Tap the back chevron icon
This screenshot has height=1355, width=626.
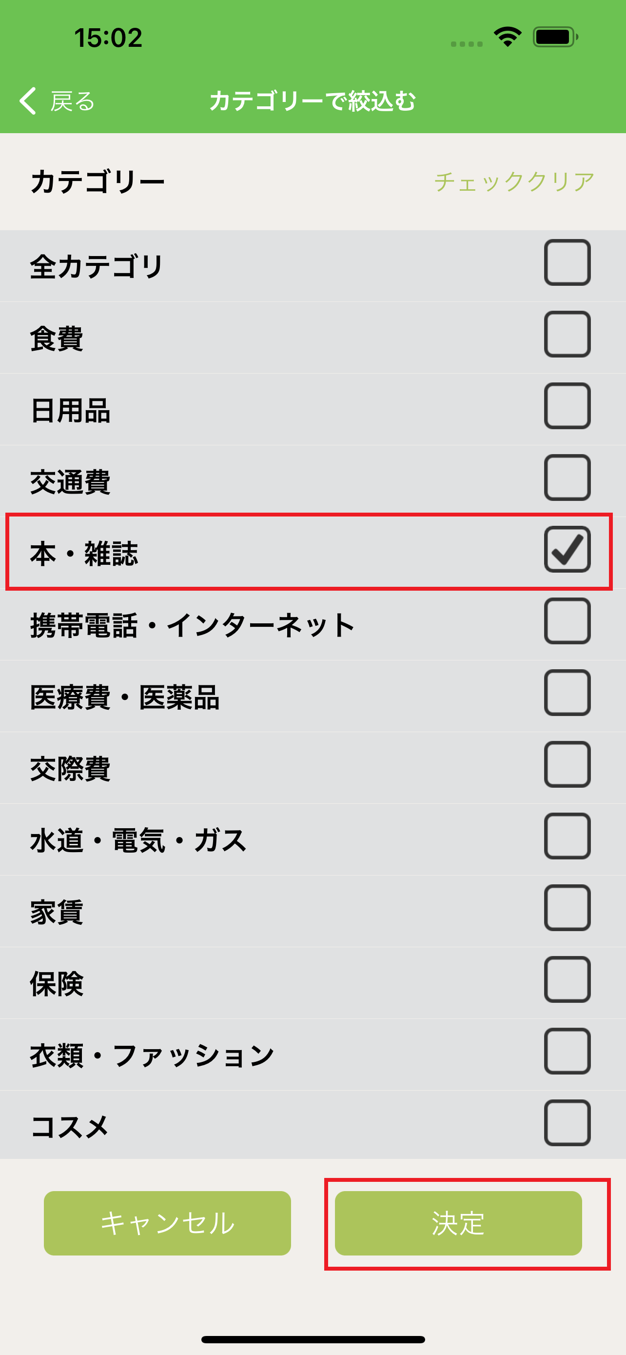tap(28, 100)
